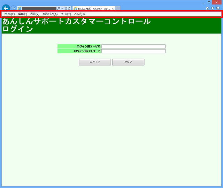Screen dimensions: 223x188
Task: Click the ログイン用ユーザID label
Action: (x=89, y=46)
